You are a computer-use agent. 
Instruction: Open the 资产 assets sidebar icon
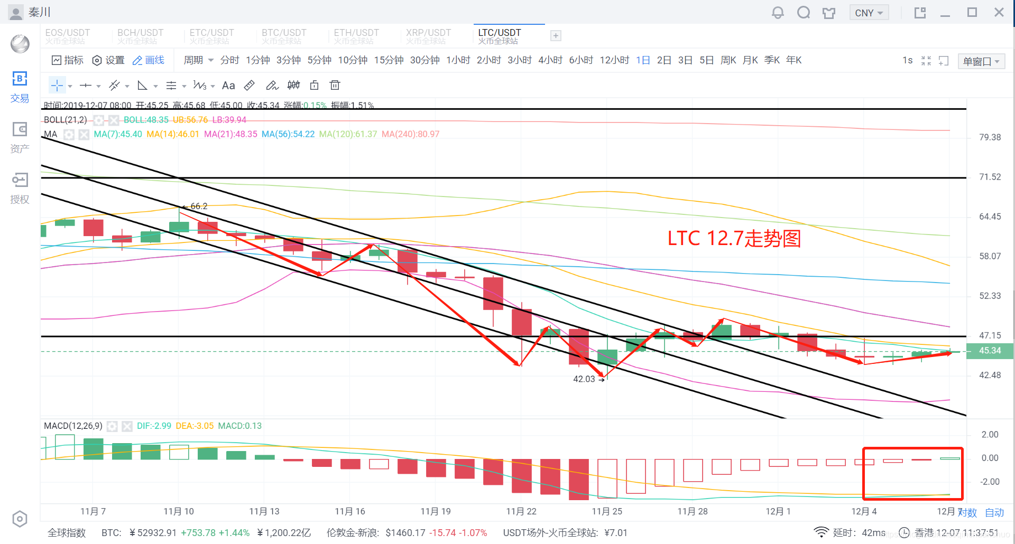pyautogui.click(x=20, y=137)
